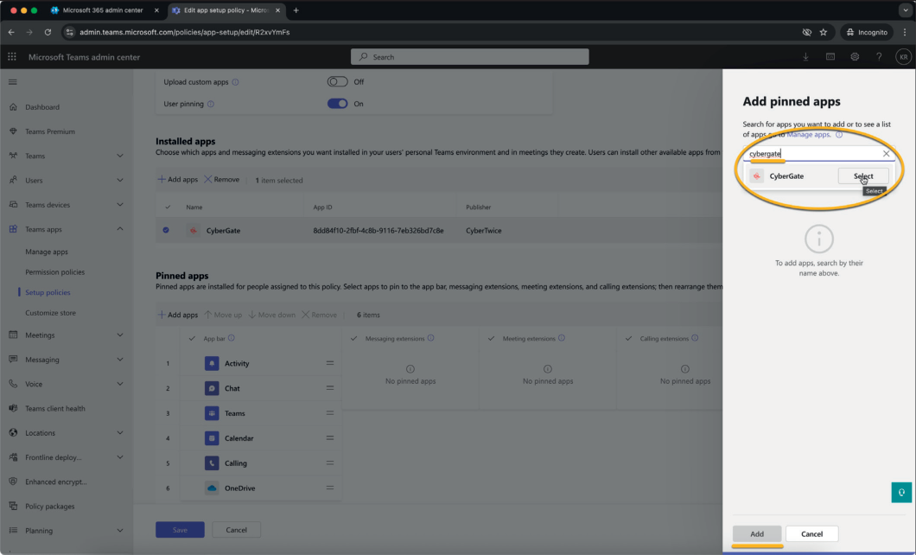916x555 pixels.
Task: Turn off the User pinning toggle
Action: [337, 102]
